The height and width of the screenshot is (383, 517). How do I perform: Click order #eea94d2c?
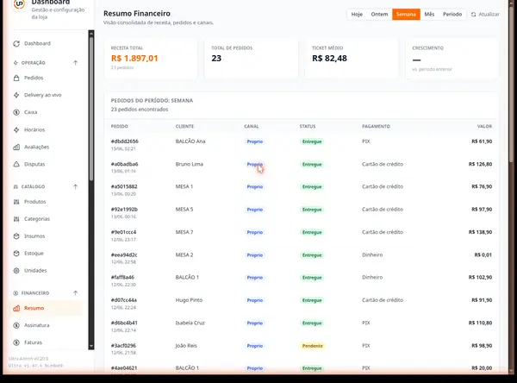[x=124, y=254]
